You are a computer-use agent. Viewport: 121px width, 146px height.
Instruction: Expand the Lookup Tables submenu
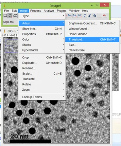(x=42, y=97)
